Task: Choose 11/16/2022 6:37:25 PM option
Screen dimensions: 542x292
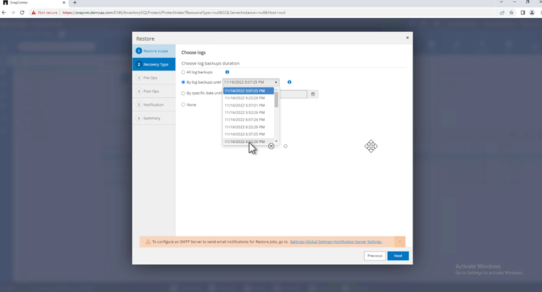Action: (248, 134)
